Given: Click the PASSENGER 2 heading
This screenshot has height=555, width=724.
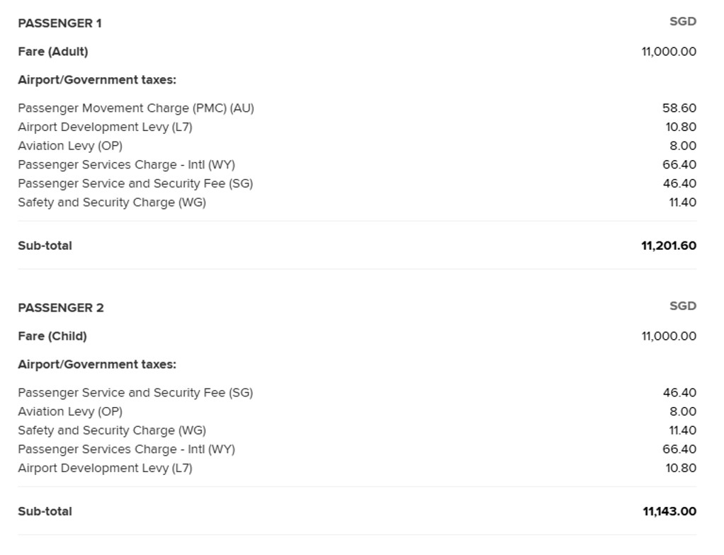Looking at the screenshot, I should [60, 308].
